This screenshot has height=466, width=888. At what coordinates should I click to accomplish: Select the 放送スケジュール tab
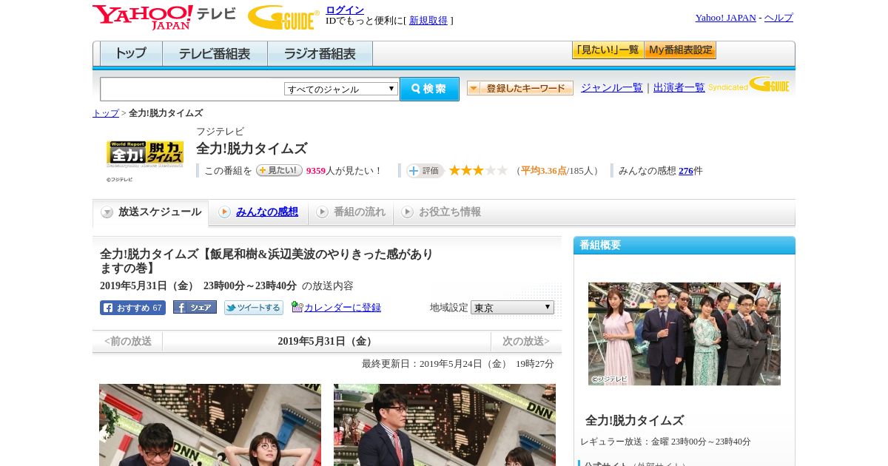[151, 212]
